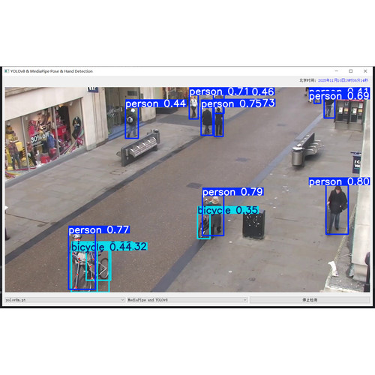Close the Pose & Hand Detection window
Viewport: 375px width, 375px height.
[365, 71]
